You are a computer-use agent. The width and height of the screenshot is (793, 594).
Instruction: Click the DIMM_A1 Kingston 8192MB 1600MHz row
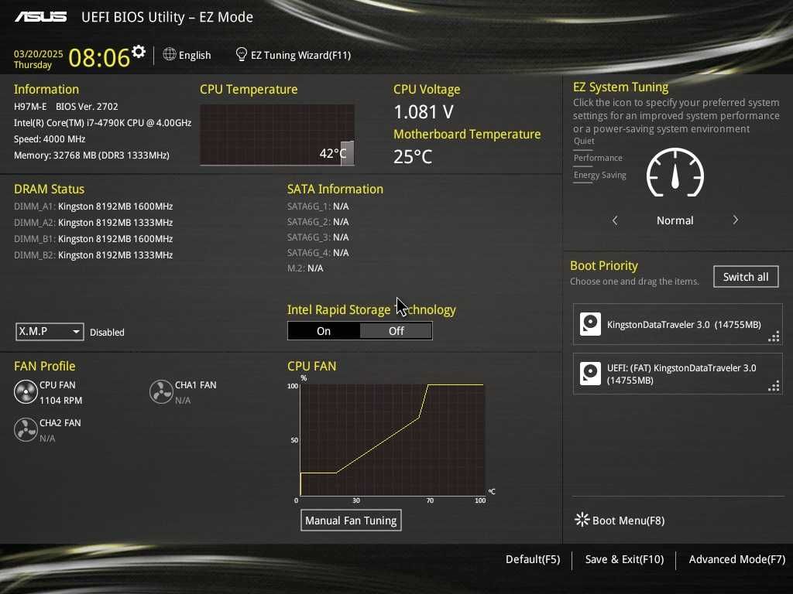pyautogui.click(x=94, y=207)
